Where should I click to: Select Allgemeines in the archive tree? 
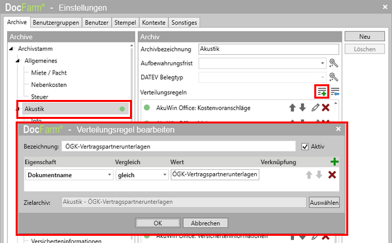(41, 61)
